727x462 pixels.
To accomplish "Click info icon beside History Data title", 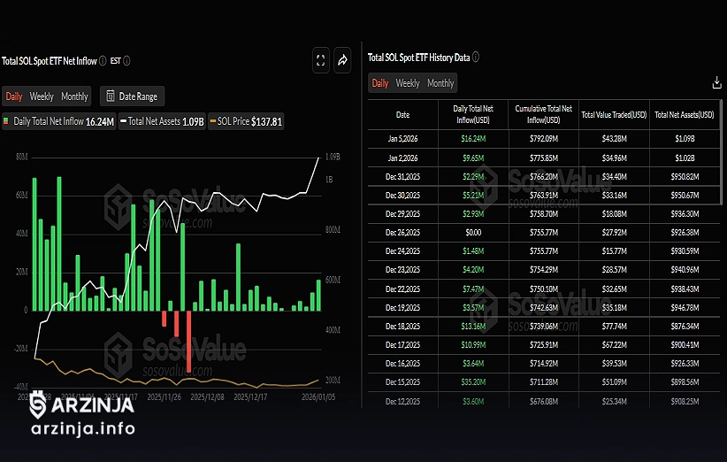I will (x=477, y=57).
